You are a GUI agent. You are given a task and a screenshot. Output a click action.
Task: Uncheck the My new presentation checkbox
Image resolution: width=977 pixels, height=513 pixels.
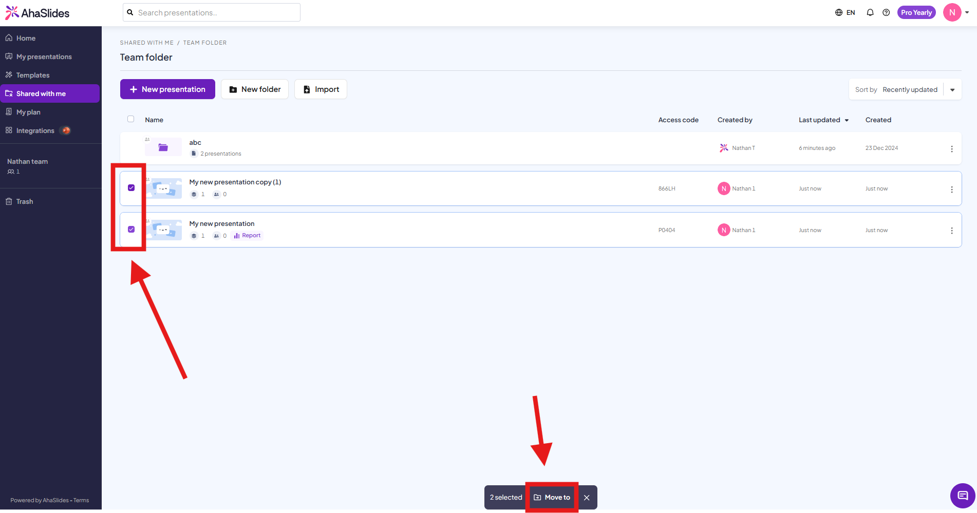click(131, 230)
